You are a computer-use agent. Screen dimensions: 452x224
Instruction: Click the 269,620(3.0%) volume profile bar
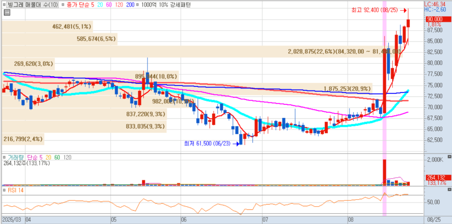pos(28,64)
